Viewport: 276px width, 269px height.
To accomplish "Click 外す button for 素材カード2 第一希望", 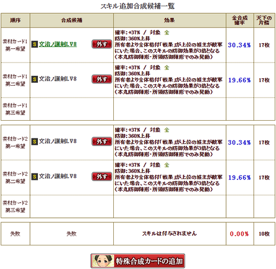I will point(102,141).
